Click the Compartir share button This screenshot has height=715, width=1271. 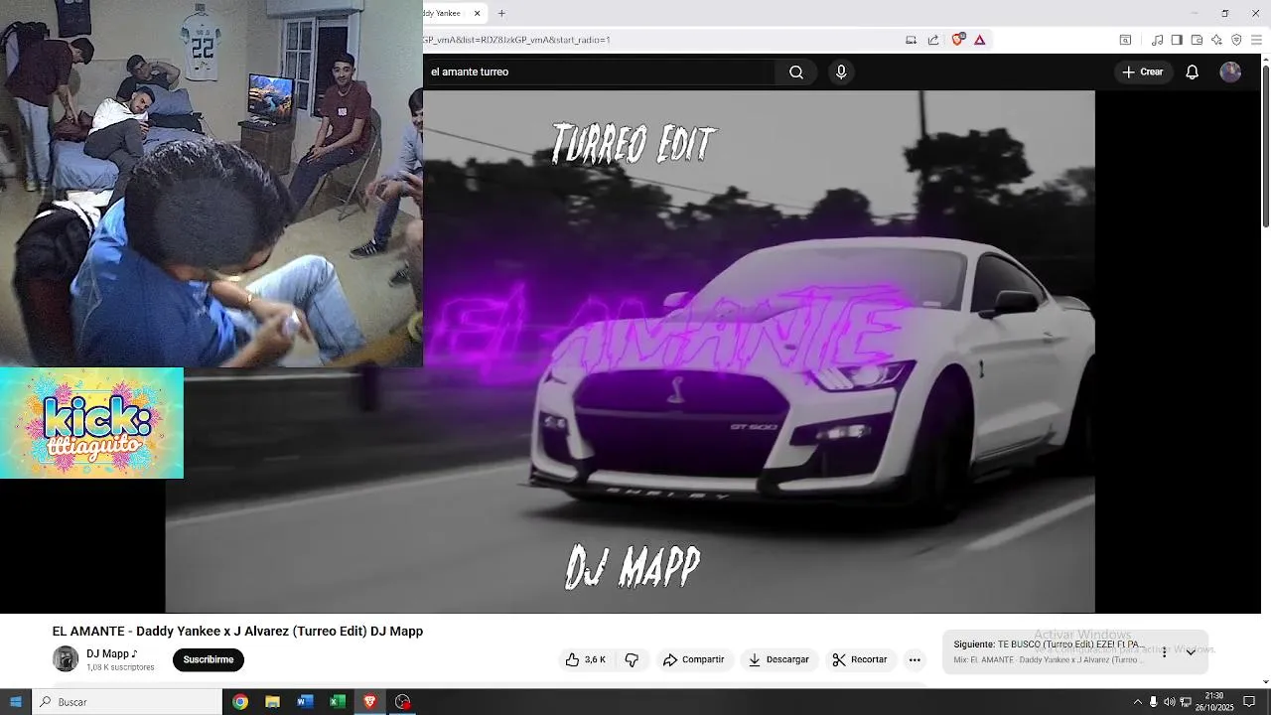[694, 659]
